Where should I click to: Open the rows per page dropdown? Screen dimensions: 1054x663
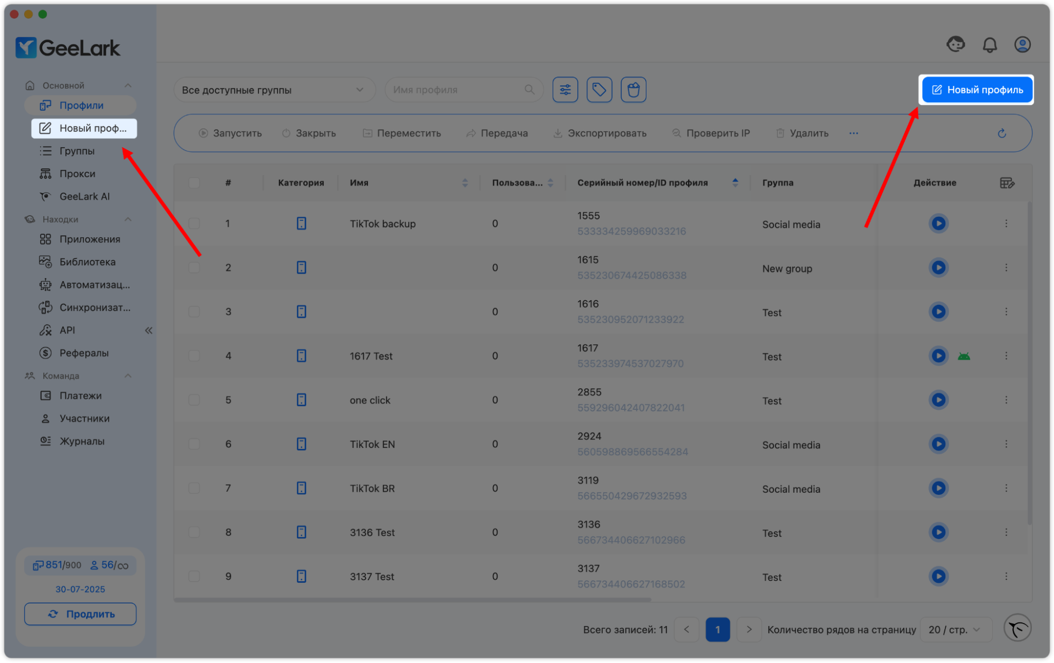point(955,630)
